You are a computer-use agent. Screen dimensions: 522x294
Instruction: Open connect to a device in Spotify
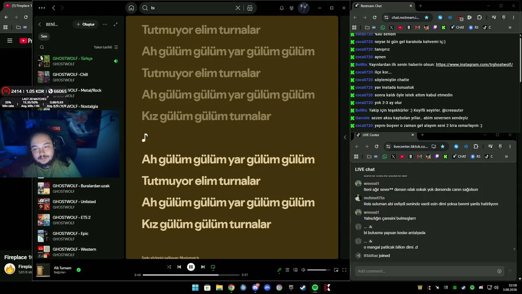(x=295, y=270)
